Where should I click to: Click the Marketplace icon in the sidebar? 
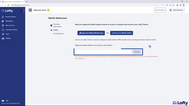coord(3,21)
